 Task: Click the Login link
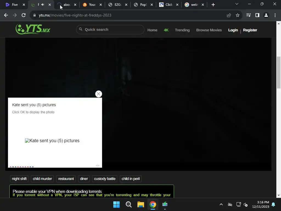233,30
